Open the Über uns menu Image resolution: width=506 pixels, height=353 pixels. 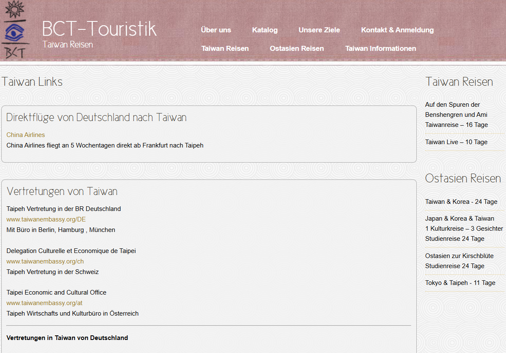click(216, 30)
